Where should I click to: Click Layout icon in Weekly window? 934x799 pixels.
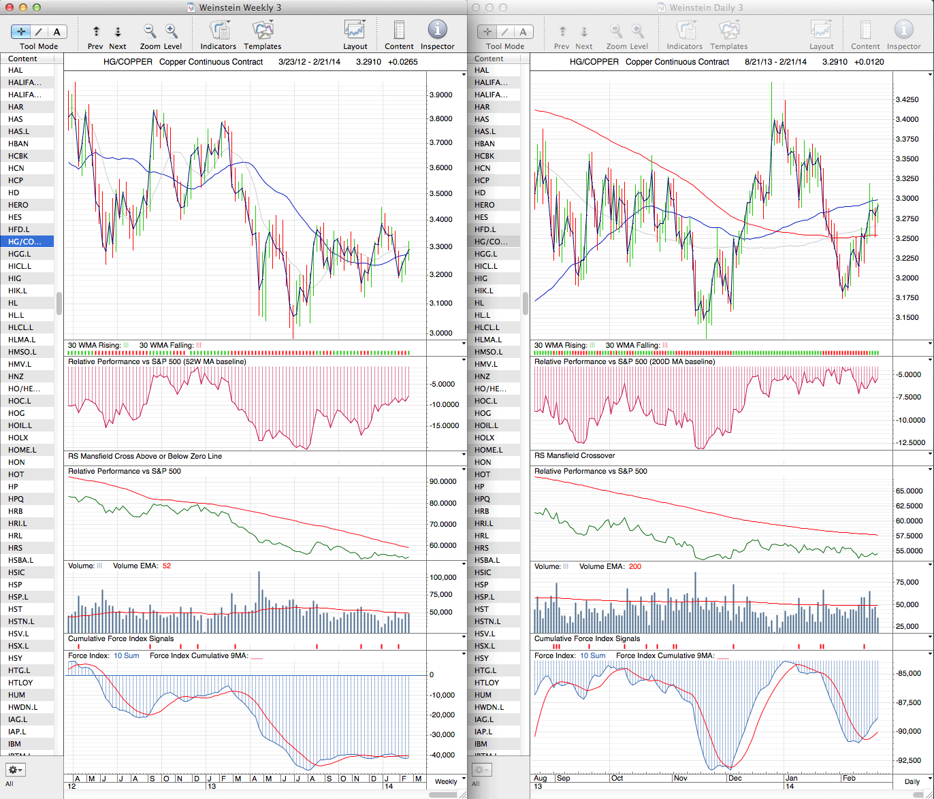(355, 31)
